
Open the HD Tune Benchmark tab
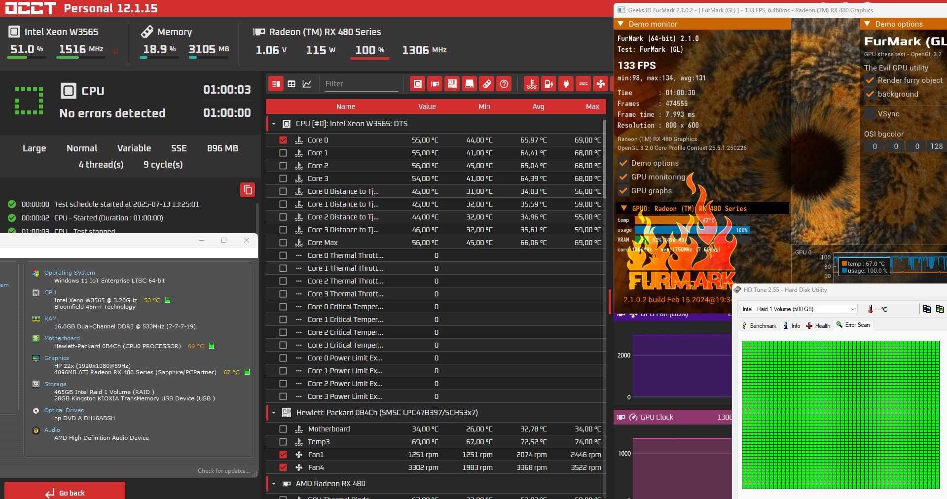click(x=759, y=326)
